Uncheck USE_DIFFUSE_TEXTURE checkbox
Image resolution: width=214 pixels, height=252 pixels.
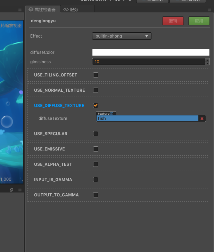coord(96,105)
